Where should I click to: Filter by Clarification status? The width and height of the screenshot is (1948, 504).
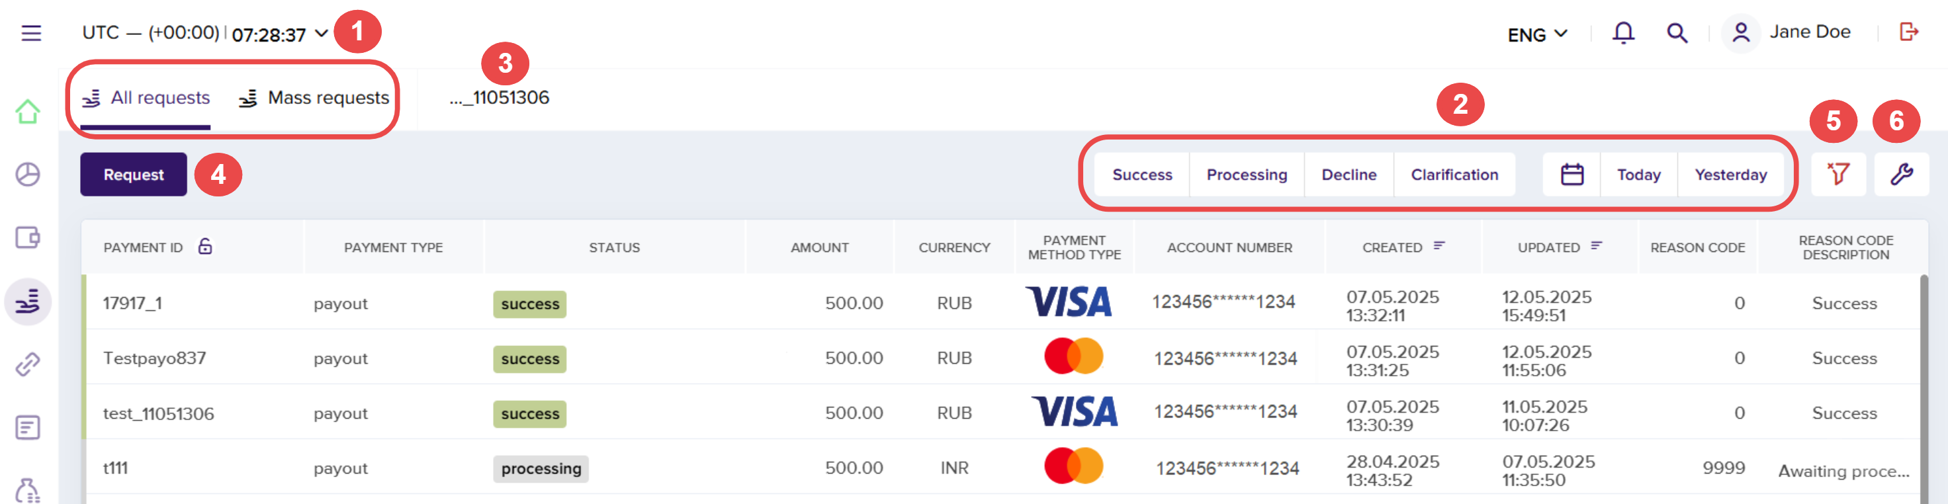[x=1454, y=175]
